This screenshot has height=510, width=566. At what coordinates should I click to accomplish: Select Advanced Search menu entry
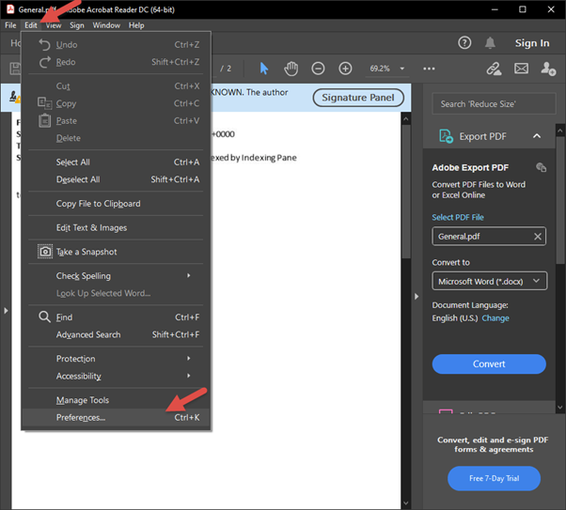[x=116, y=334]
